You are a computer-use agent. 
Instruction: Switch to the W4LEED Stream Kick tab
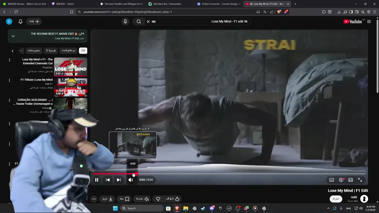pos(25,4)
